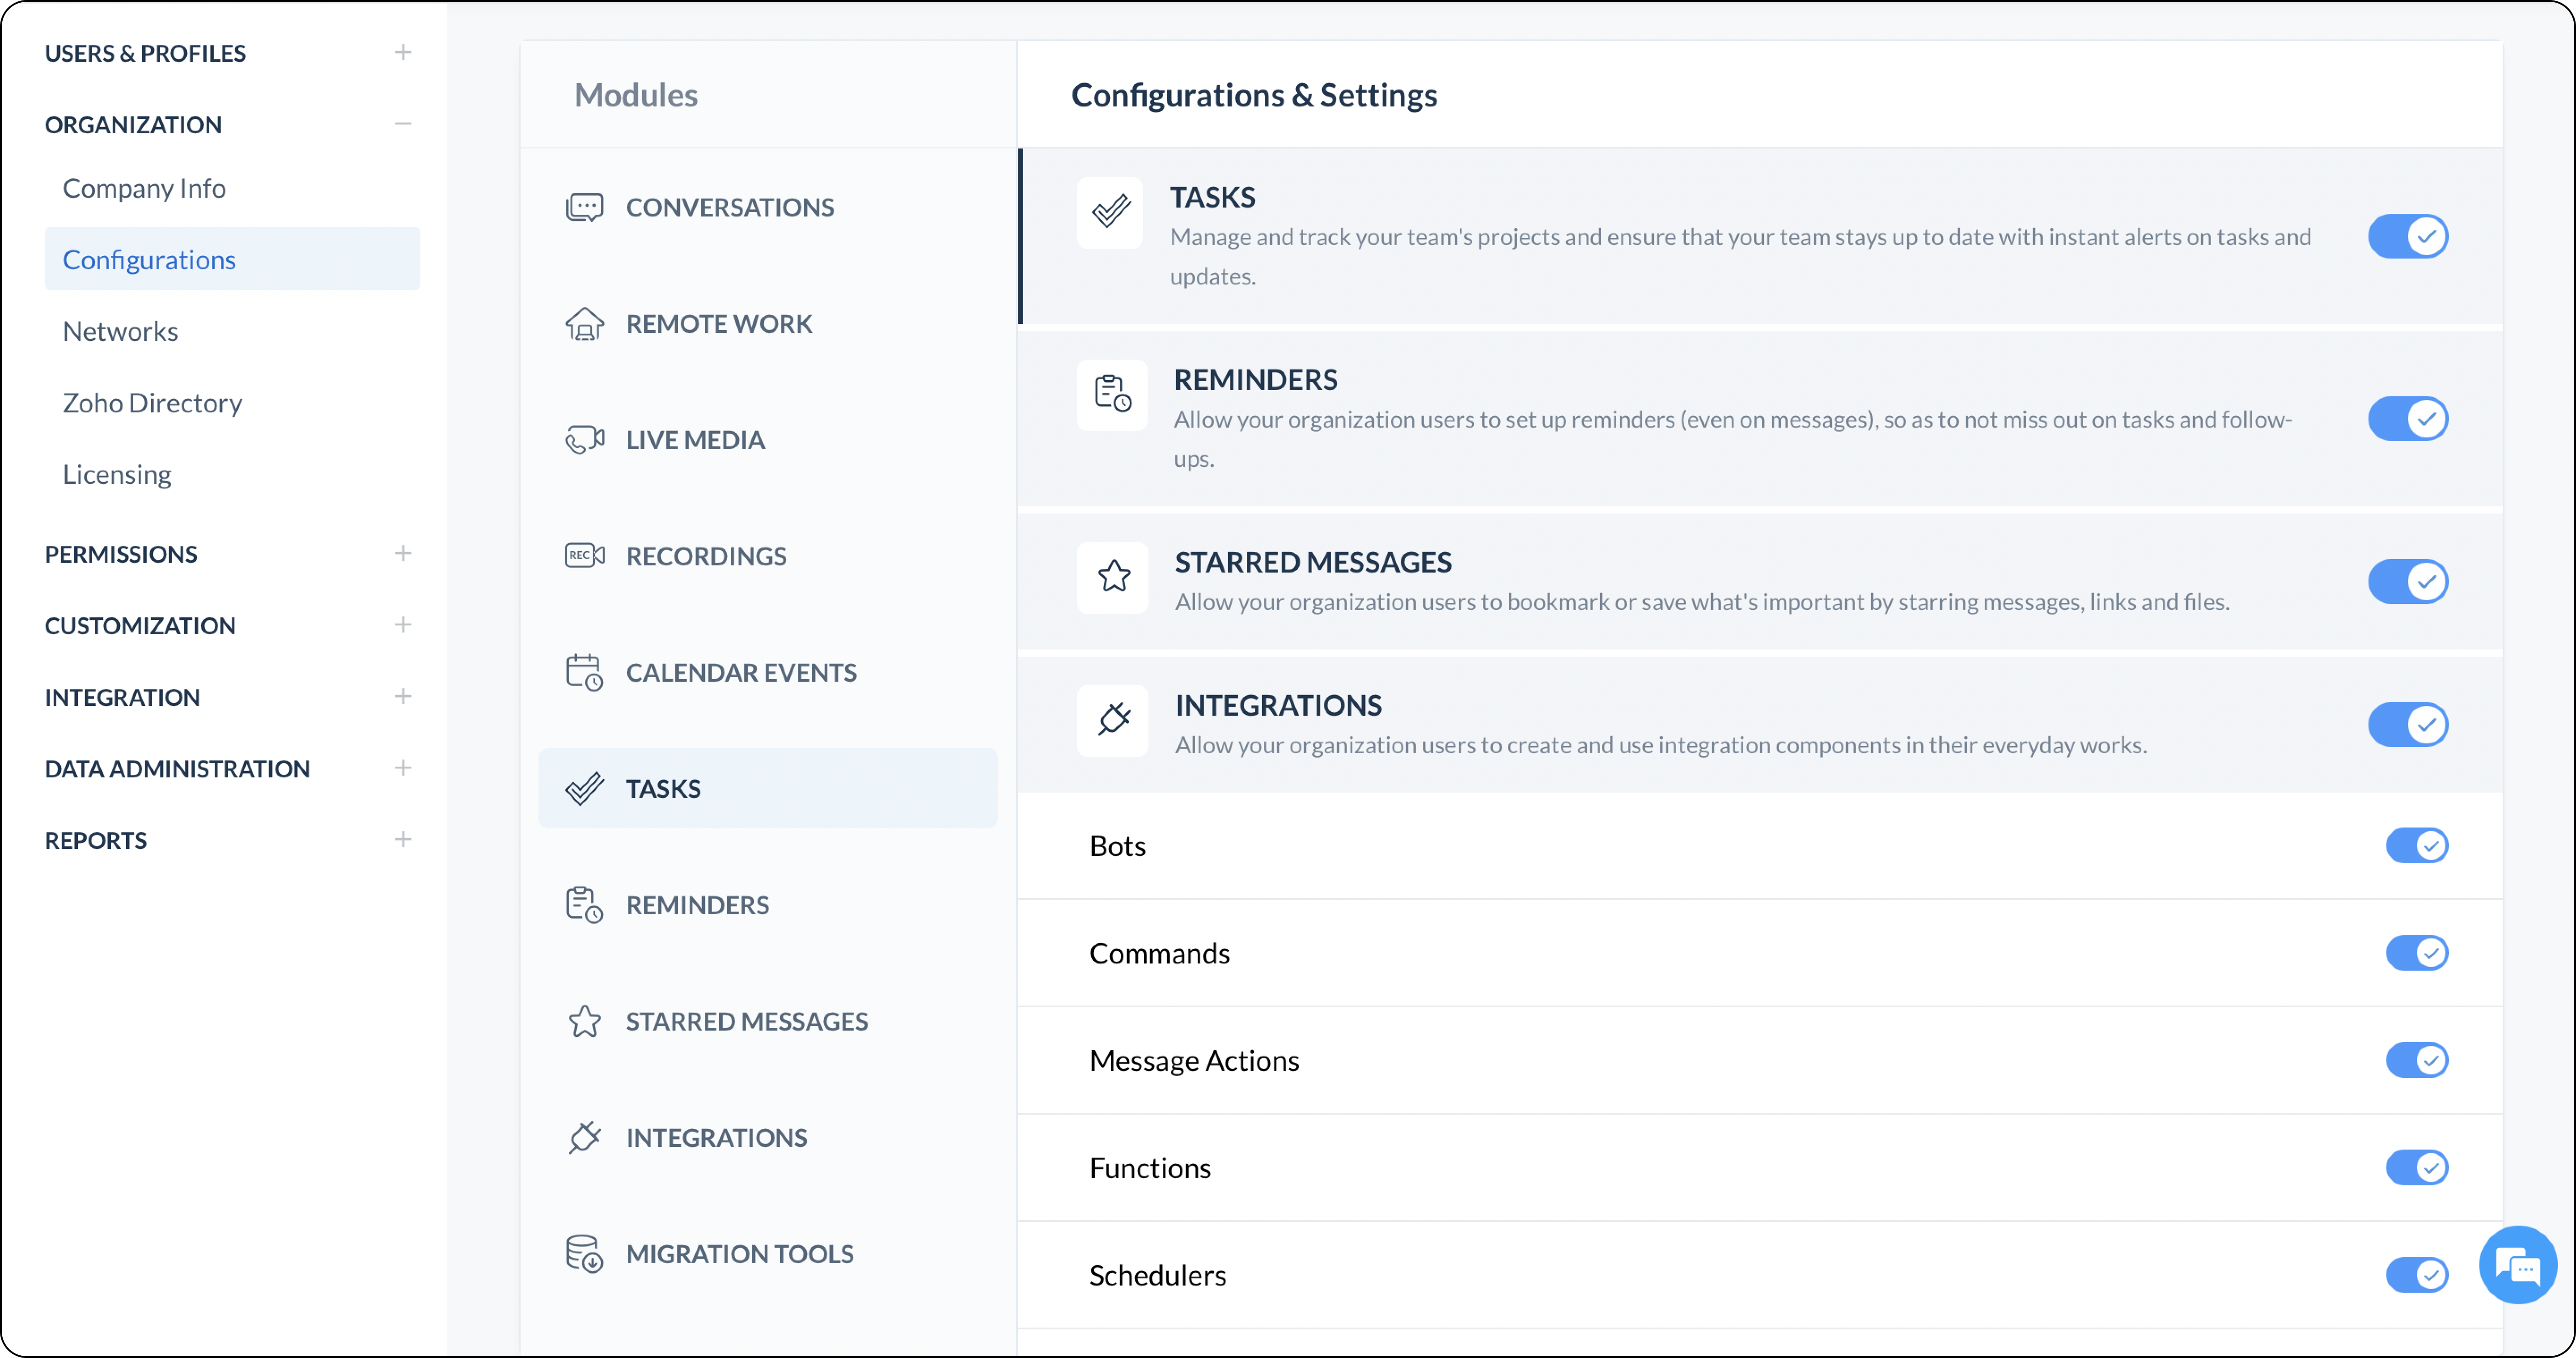
Task: Click the 'Functions' row label
Action: click(1150, 1168)
